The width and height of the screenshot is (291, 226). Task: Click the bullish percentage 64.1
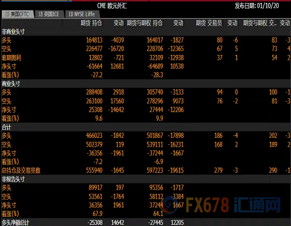pyautogui.click(x=158, y=214)
